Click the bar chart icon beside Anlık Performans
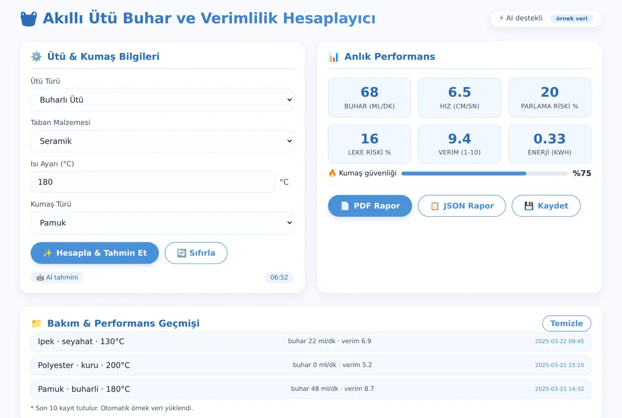Viewport: 622px width, 418px height. pos(334,57)
